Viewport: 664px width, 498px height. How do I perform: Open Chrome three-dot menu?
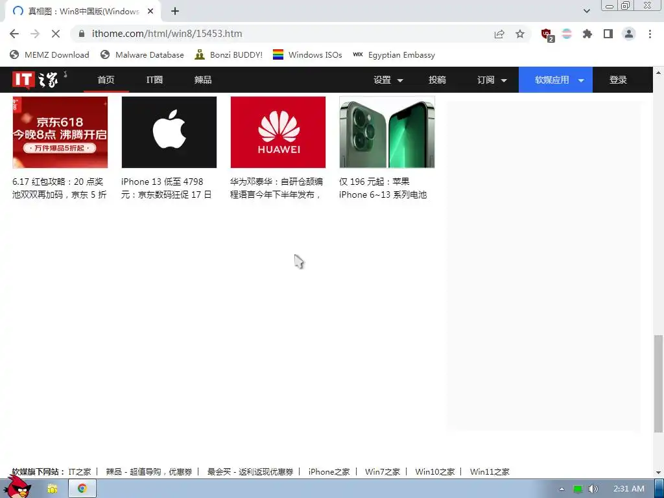(x=650, y=34)
